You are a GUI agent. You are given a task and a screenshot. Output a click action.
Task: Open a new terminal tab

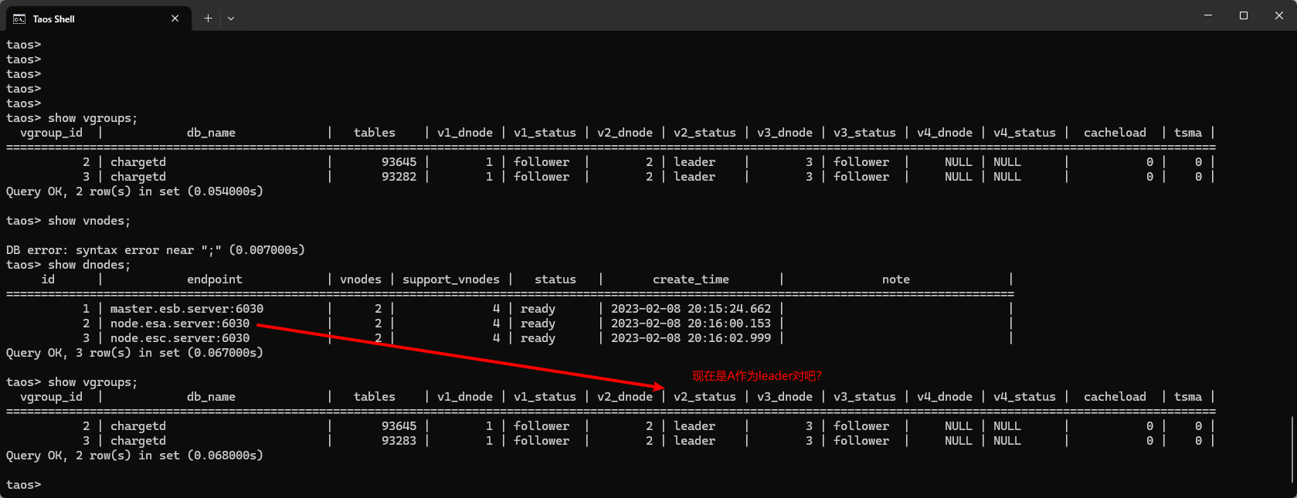coord(208,19)
